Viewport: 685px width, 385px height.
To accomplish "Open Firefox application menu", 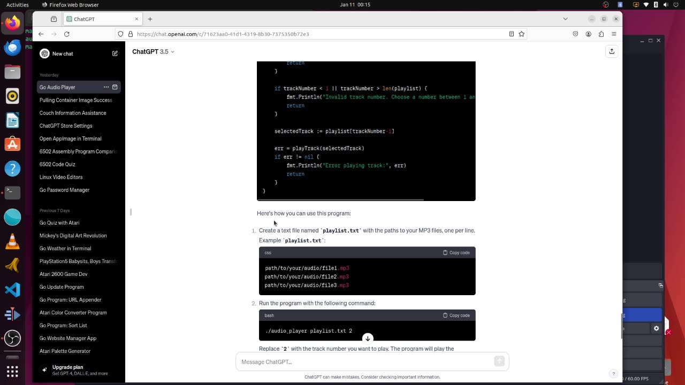I will point(614,34).
